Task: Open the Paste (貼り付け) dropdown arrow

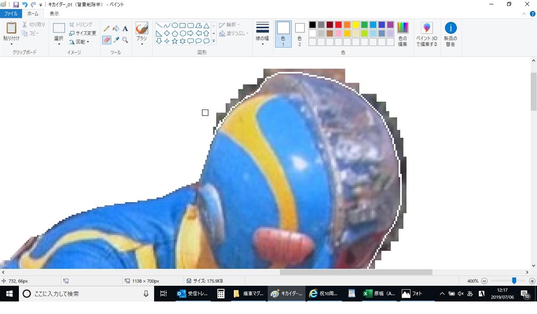Action: 11,44
